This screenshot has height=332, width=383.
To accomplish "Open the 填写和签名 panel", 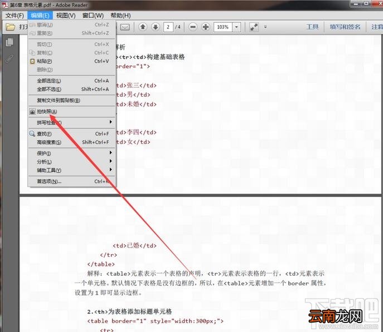I will tap(345, 27).
